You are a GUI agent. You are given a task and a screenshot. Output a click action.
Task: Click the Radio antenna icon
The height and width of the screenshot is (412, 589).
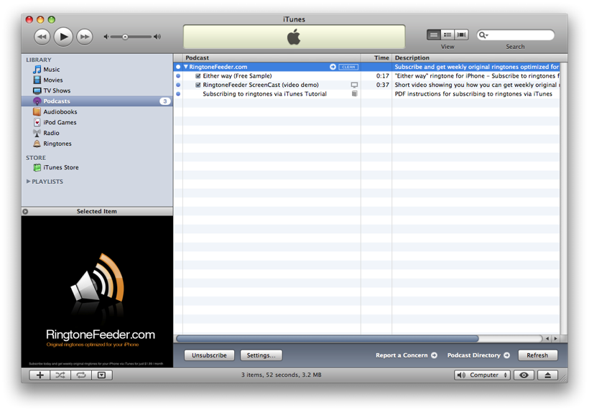37,133
